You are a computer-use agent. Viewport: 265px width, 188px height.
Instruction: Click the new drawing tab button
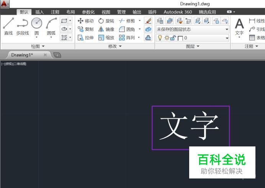(x=57, y=55)
